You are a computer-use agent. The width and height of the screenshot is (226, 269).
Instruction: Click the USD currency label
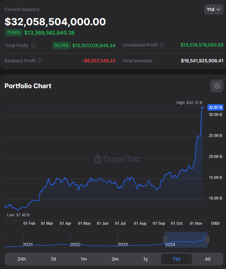(215, 223)
